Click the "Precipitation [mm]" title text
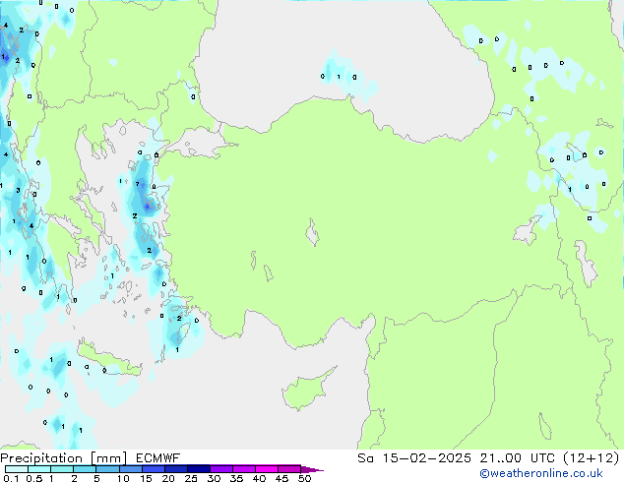This screenshot has height=482, width=624. pyautogui.click(x=64, y=458)
